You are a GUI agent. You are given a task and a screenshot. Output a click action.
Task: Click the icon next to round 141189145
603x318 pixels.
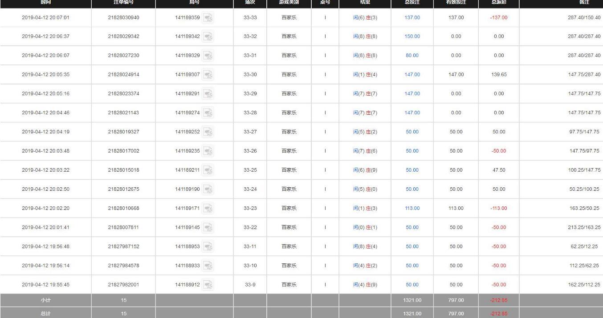pyautogui.click(x=208, y=227)
